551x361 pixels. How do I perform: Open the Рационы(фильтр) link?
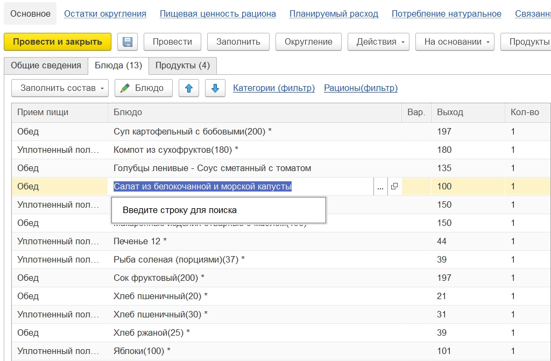point(361,88)
